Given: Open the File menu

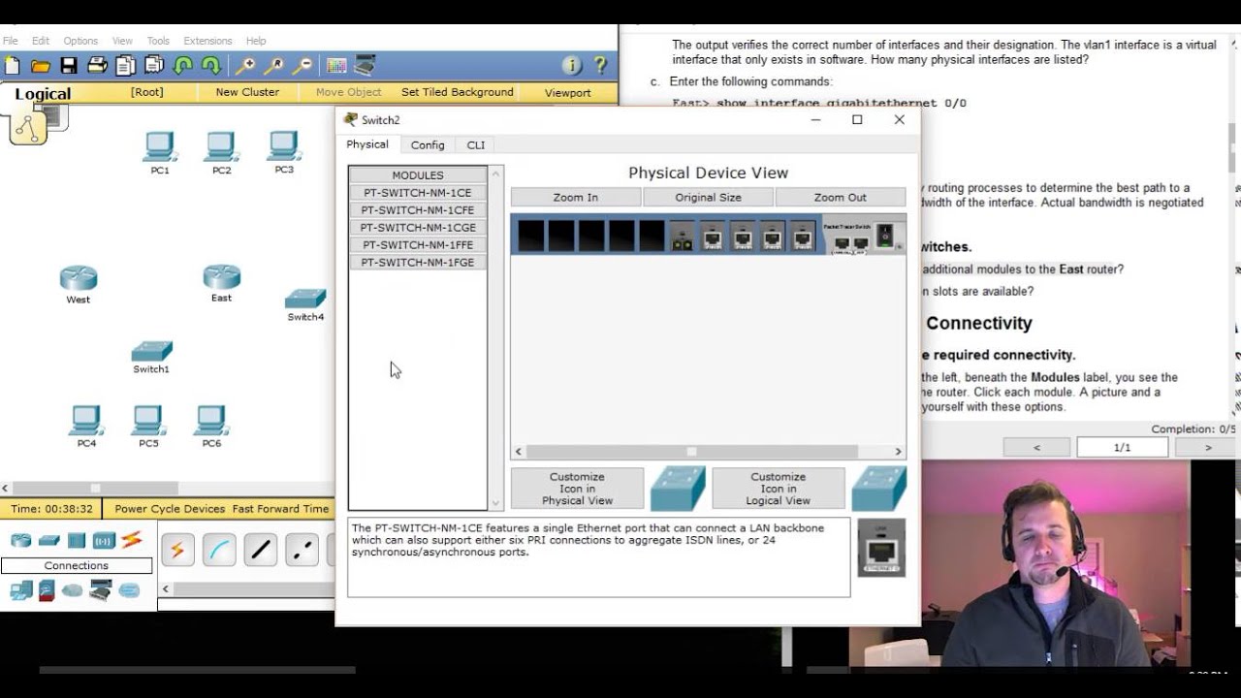Looking at the screenshot, I should [11, 41].
